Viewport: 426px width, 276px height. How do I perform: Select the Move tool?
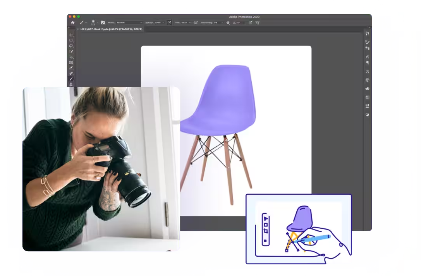(71, 35)
